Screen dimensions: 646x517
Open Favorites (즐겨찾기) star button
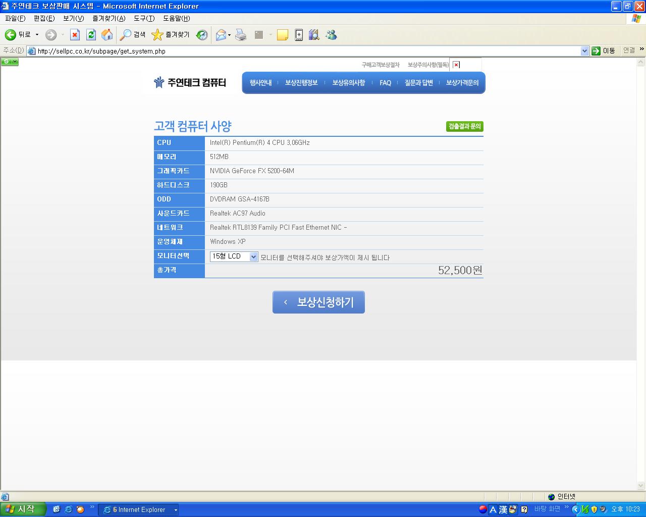pyautogui.click(x=171, y=35)
